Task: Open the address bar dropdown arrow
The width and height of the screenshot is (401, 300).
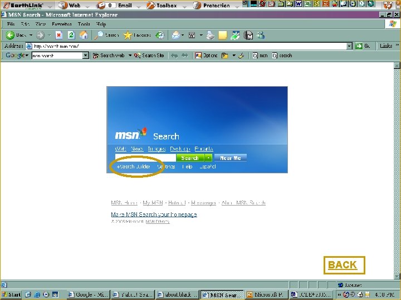Action: point(349,46)
